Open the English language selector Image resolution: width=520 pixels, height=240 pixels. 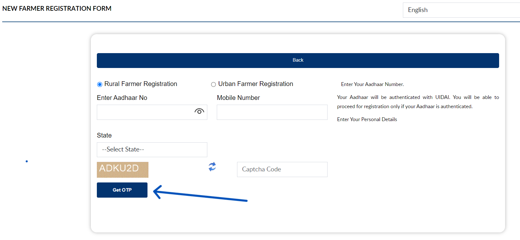click(461, 10)
